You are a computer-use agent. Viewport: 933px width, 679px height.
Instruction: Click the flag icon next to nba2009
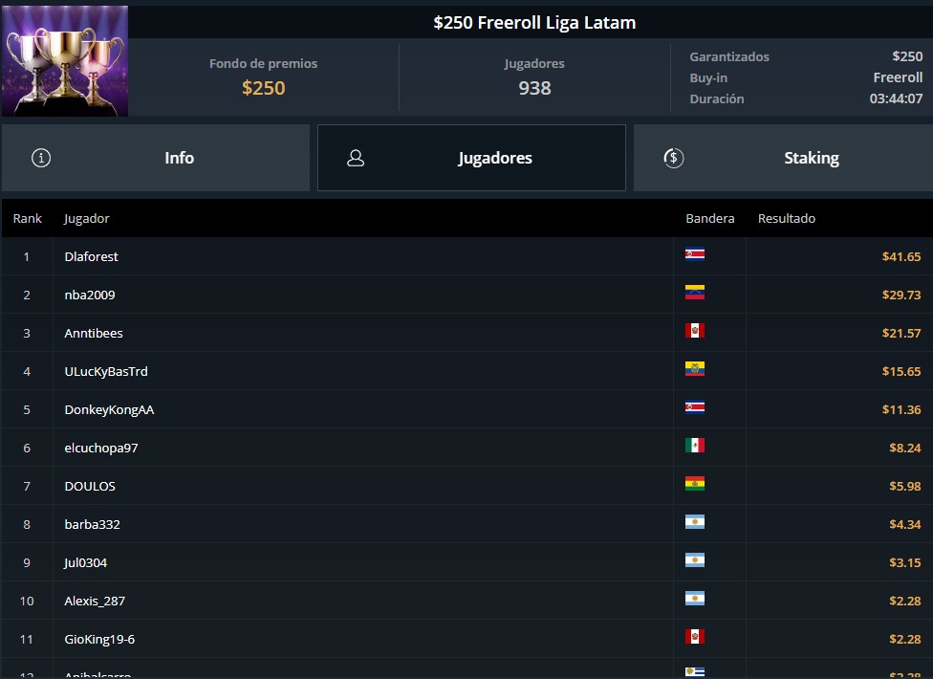(695, 293)
